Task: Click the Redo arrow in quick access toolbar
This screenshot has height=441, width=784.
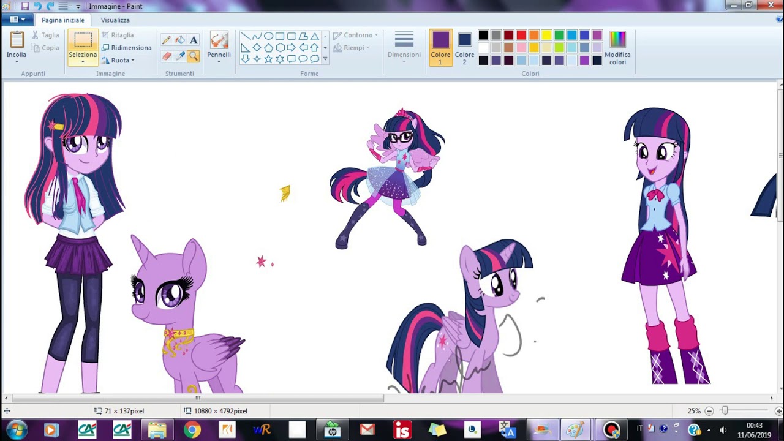Action: coord(50,6)
